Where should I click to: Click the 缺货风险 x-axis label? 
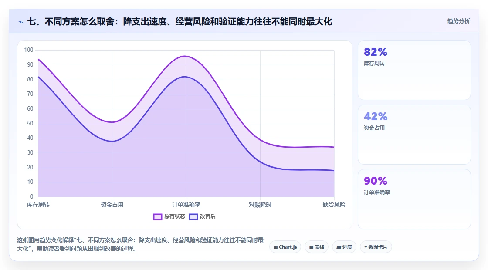pos(334,205)
